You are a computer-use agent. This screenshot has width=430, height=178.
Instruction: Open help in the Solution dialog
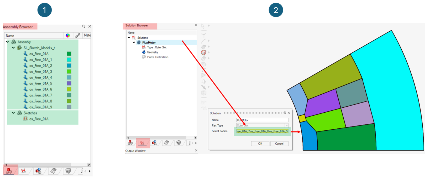pos(285,113)
